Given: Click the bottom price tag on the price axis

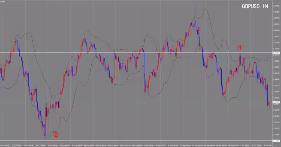Looking at the screenshot, I should point(276,141).
